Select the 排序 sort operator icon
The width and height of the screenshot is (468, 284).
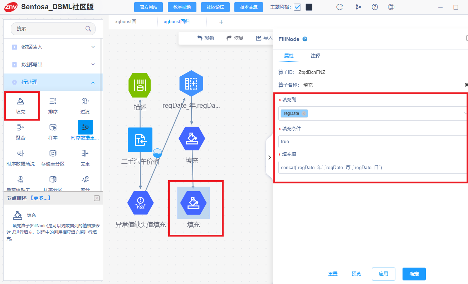[53, 101]
